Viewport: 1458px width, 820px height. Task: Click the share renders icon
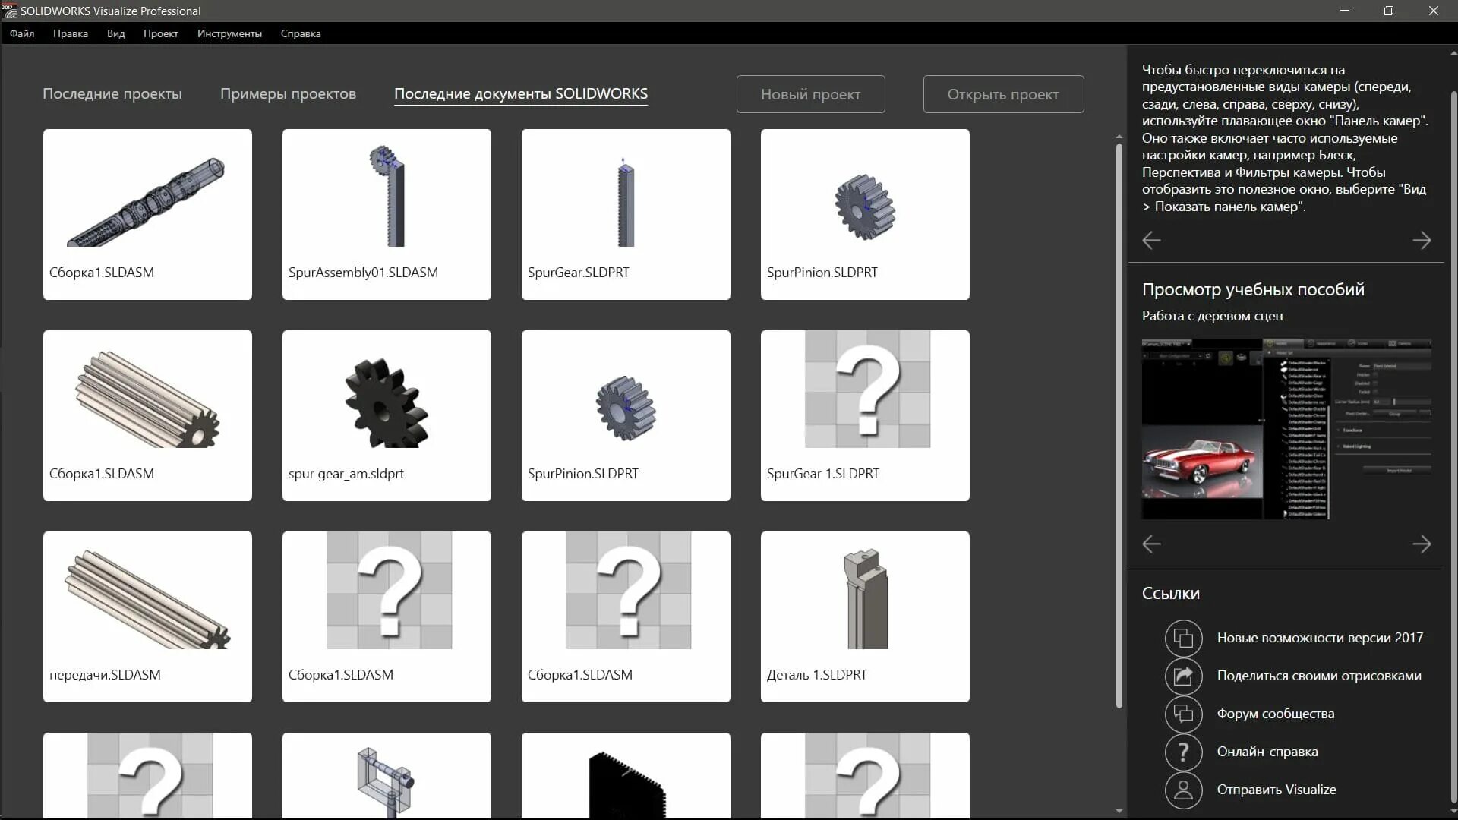[x=1183, y=676]
